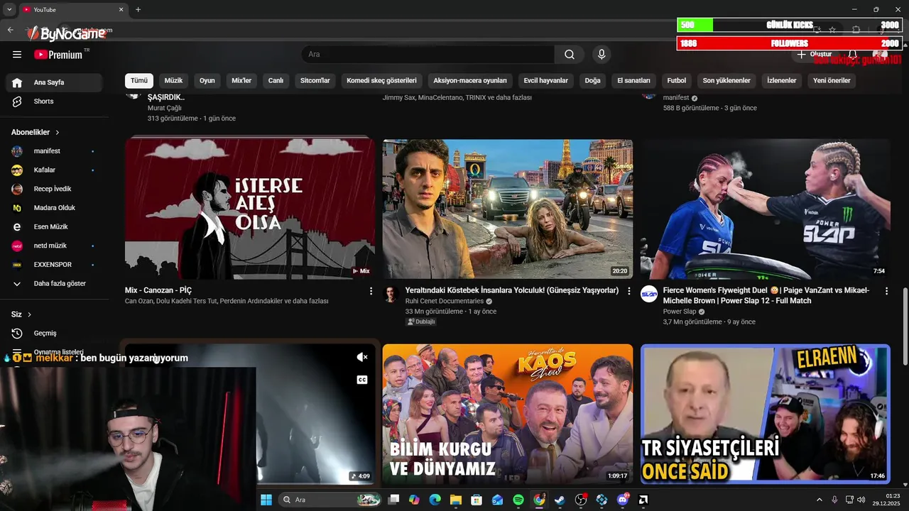909x511 pixels.
Task: Select the Futbol filter chip
Action: (x=677, y=81)
